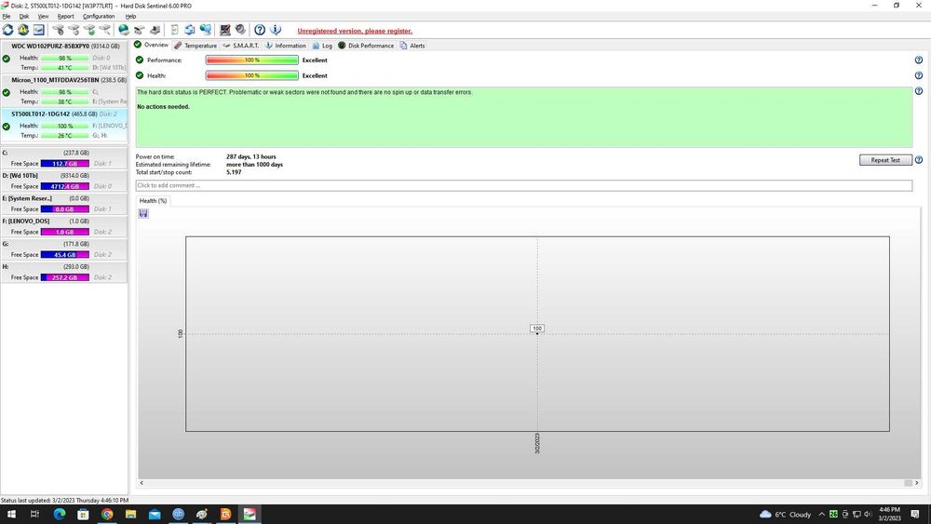Click the blue info toolbar icon
Viewport: 931px width, 524px height.
point(276,30)
